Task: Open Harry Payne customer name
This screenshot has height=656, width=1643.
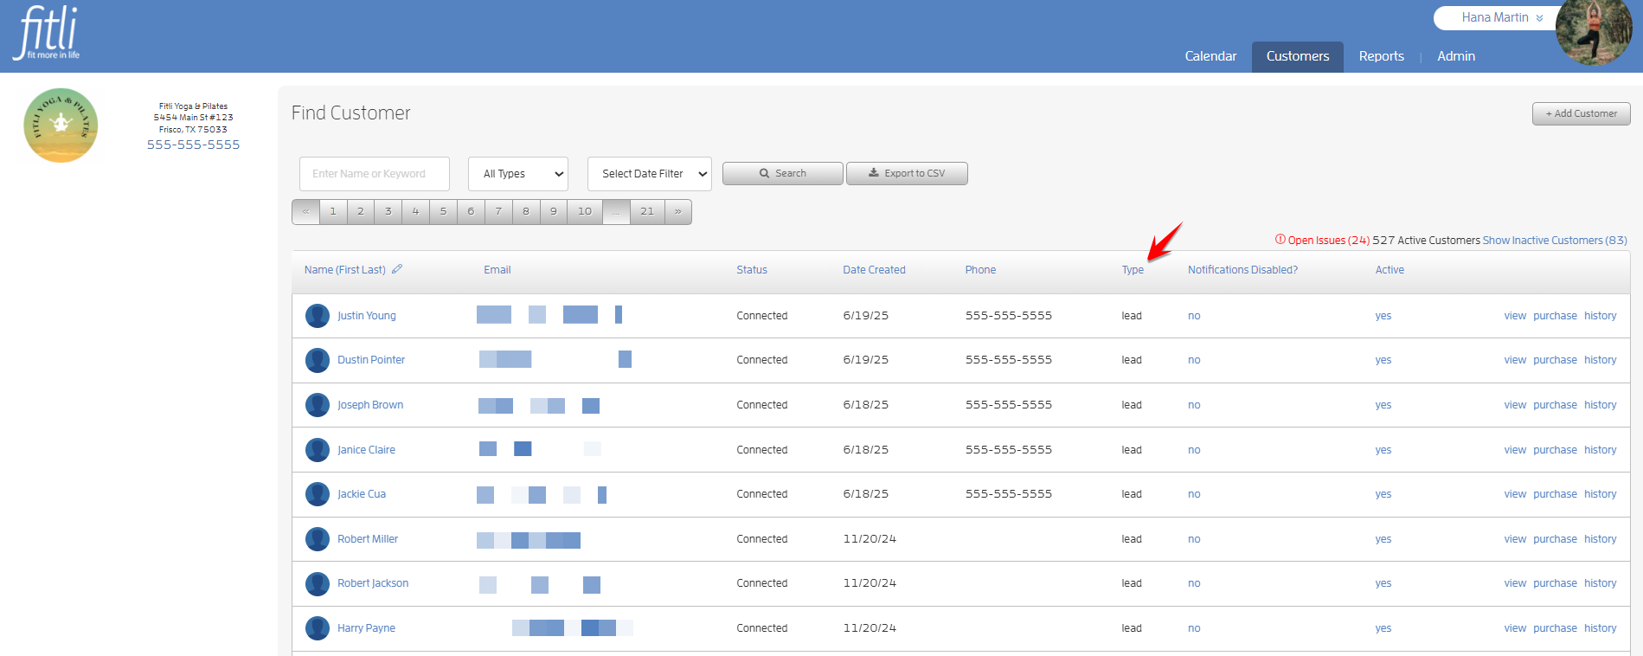Action: click(x=366, y=628)
